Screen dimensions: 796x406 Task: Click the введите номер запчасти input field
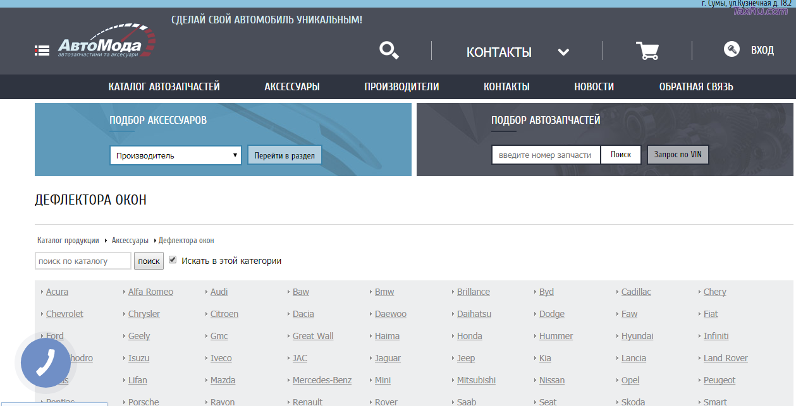click(546, 154)
